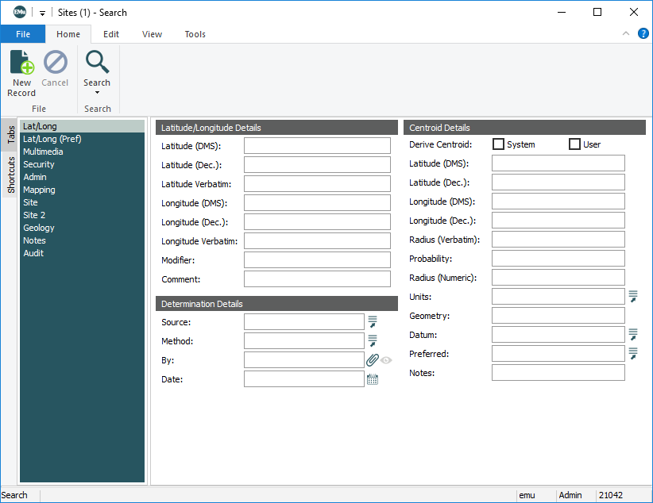Open calendar picker next to Date field
This screenshot has height=503, width=653.
tap(372, 379)
